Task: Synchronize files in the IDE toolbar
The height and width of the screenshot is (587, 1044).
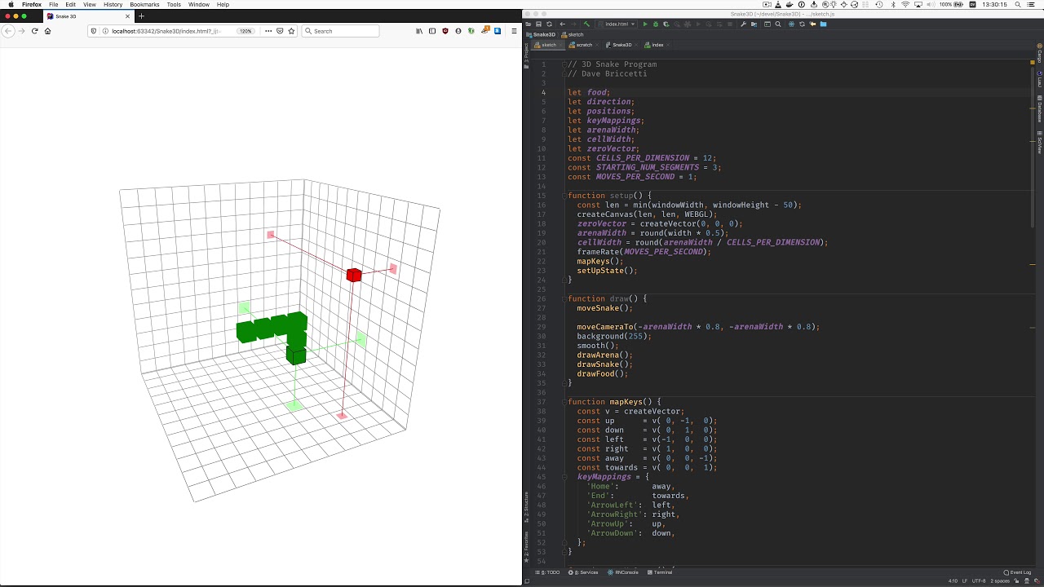Action: 549,24
